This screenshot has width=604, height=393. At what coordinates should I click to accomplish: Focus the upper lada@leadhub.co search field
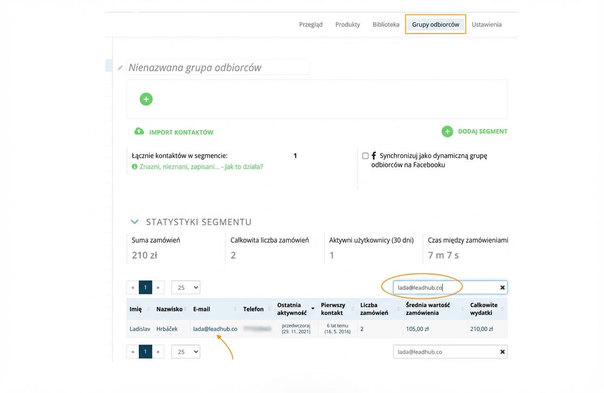pyautogui.click(x=450, y=287)
